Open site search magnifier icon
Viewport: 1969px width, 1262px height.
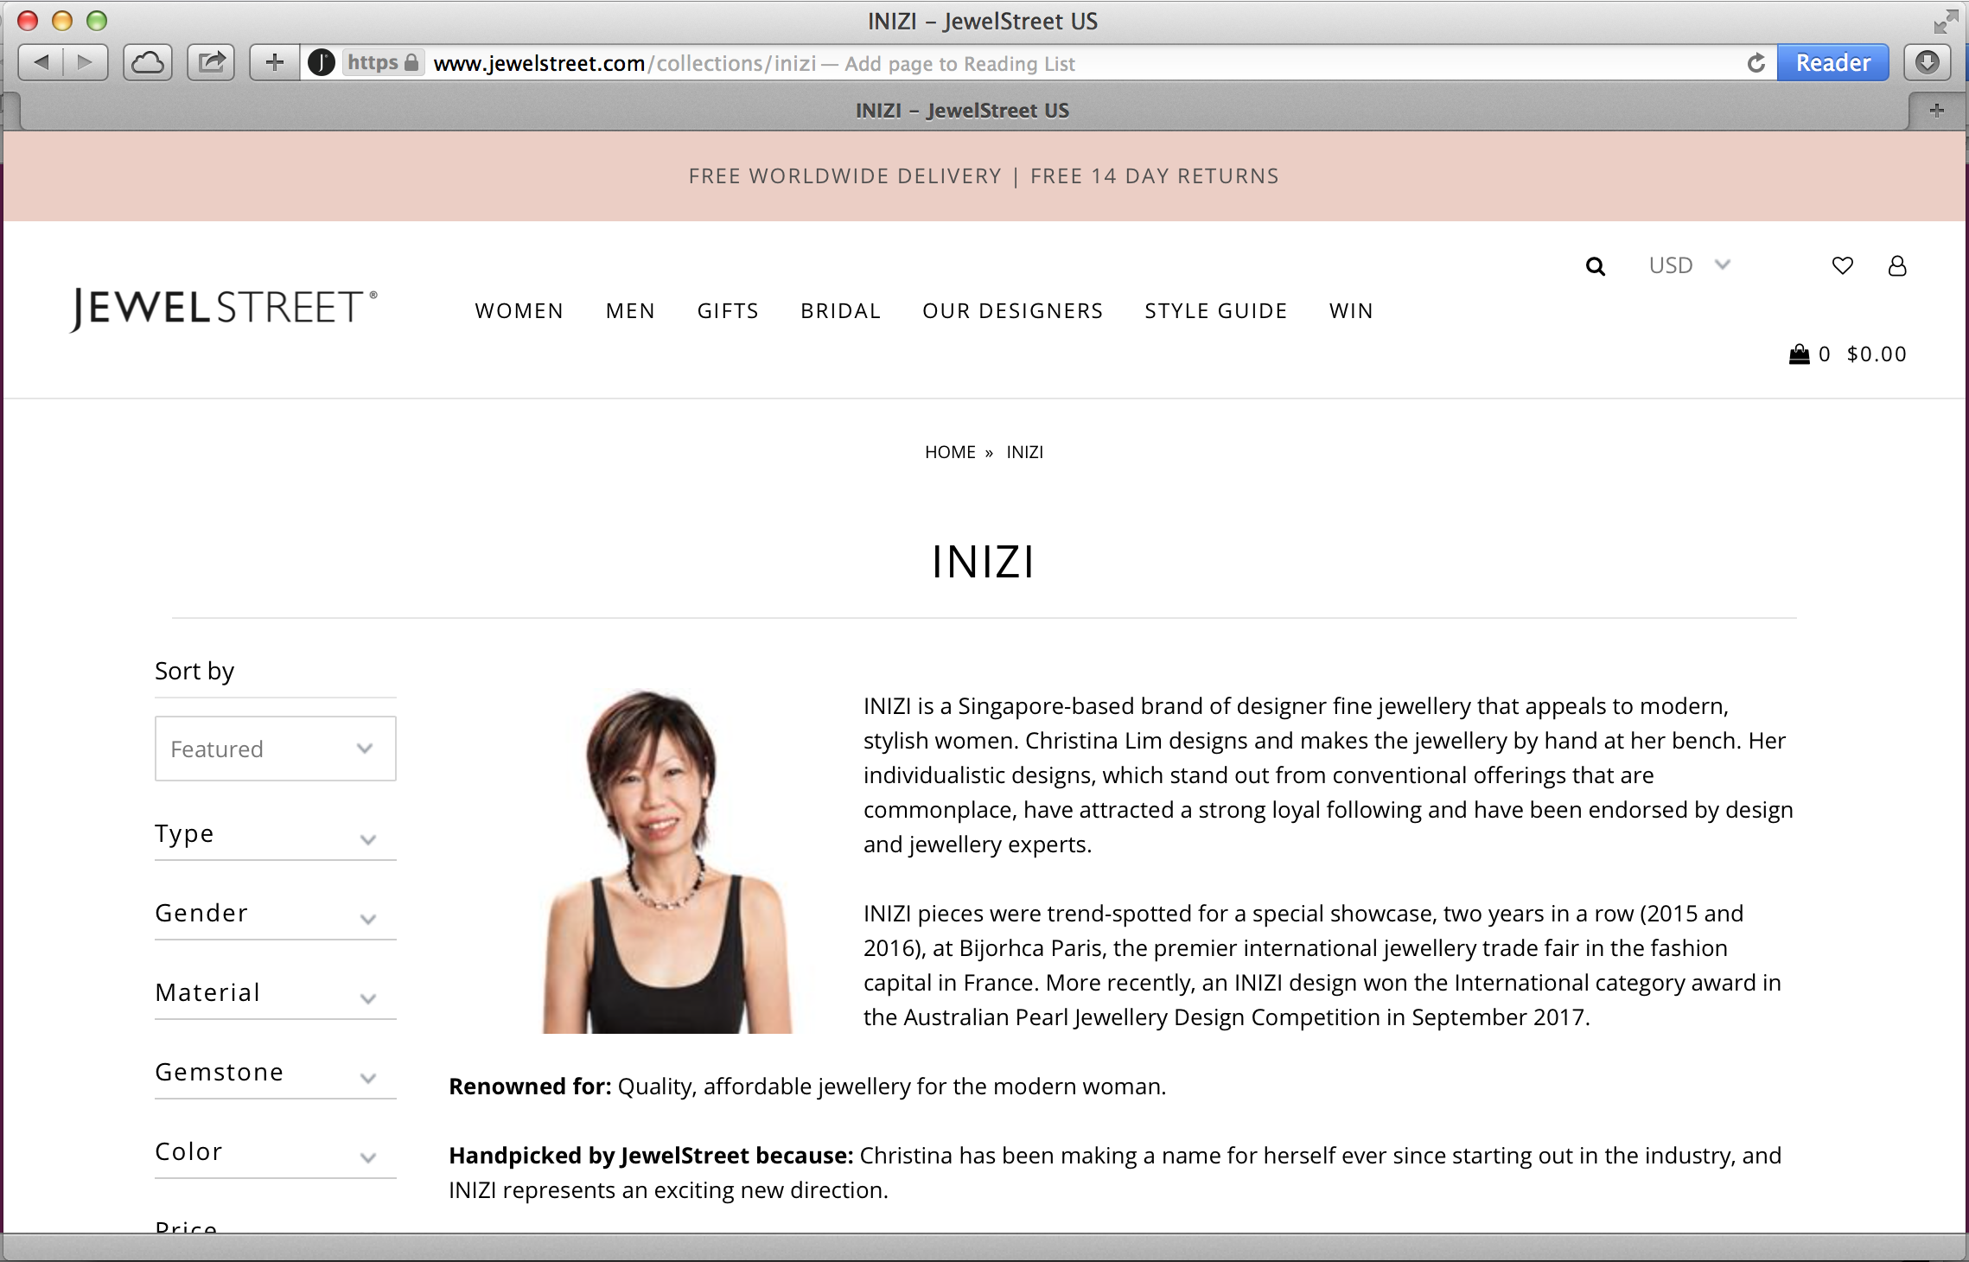(1596, 266)
